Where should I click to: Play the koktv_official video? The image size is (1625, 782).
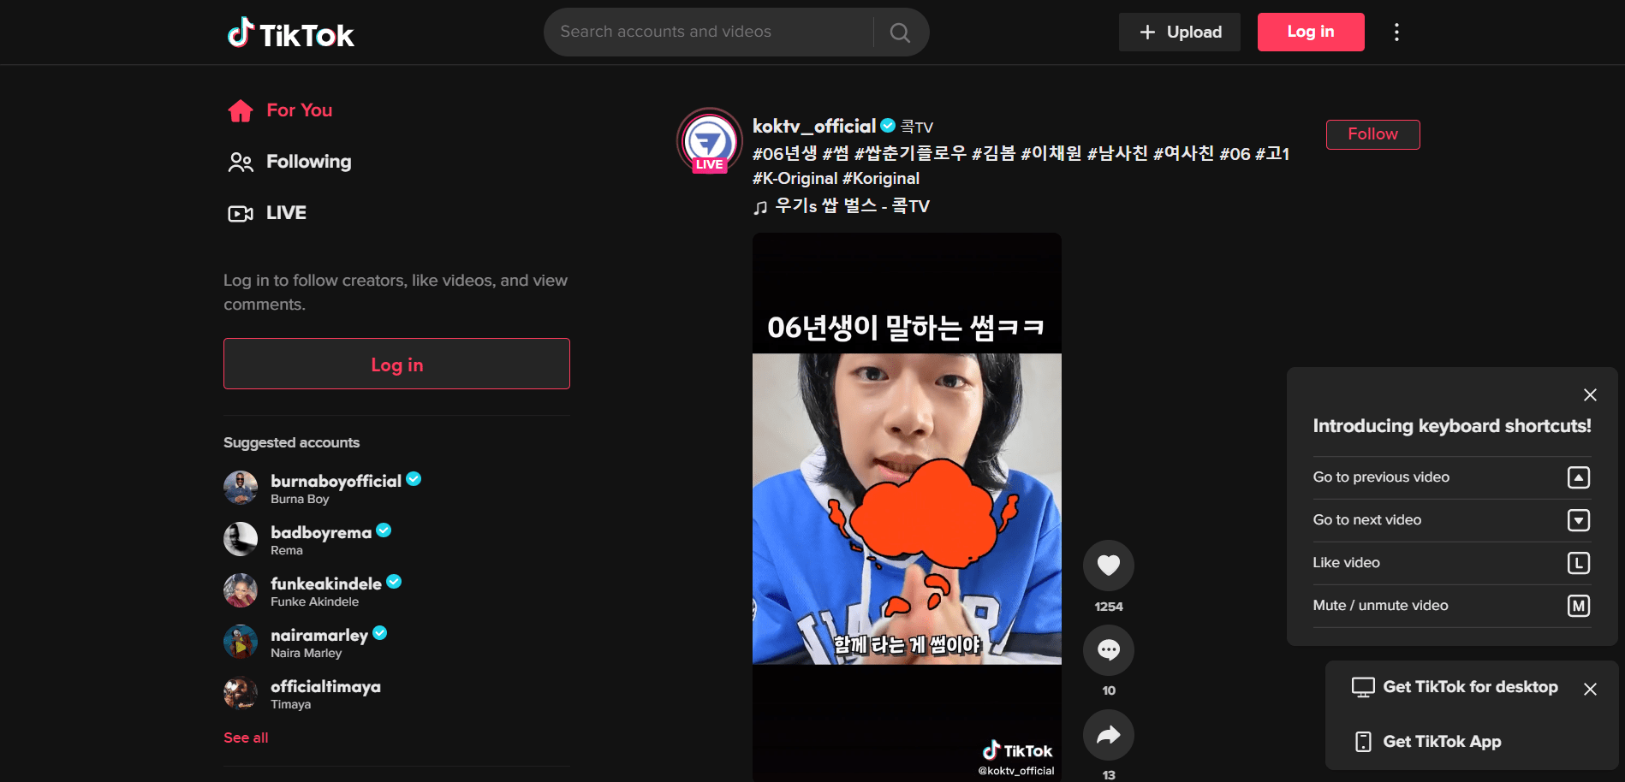pyautogui.click(x=907, y=507)
